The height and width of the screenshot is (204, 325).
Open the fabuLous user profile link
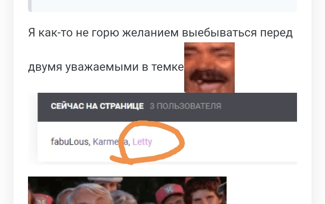click(x=70, y=142)
